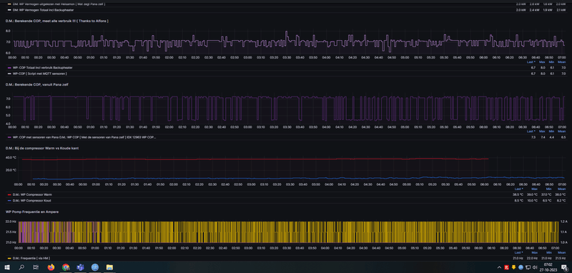Open the 'WP Pomp Frequentie en Ampere' panel menu
The width and height of the screenshot is (572, 273).
coord(32,212)
